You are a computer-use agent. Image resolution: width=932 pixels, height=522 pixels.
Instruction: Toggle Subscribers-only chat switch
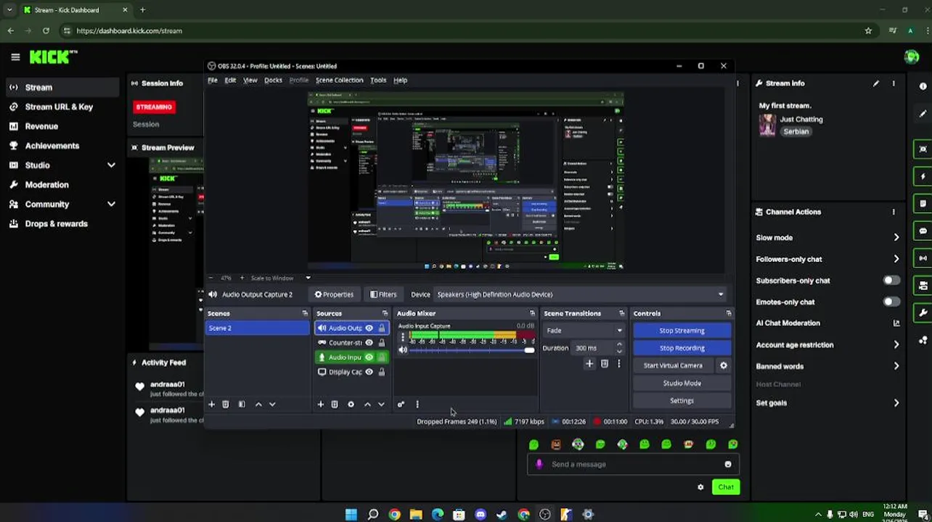(x=891, y=281)
